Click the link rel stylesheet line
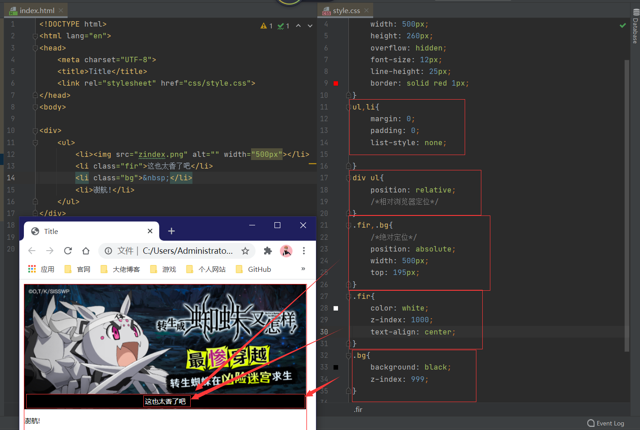 (156, 83)
